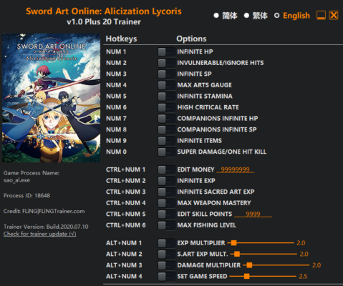This screenshot has width=343, height=286.
Task: Click the NUM 1 hotkey label
Action: 116,51
